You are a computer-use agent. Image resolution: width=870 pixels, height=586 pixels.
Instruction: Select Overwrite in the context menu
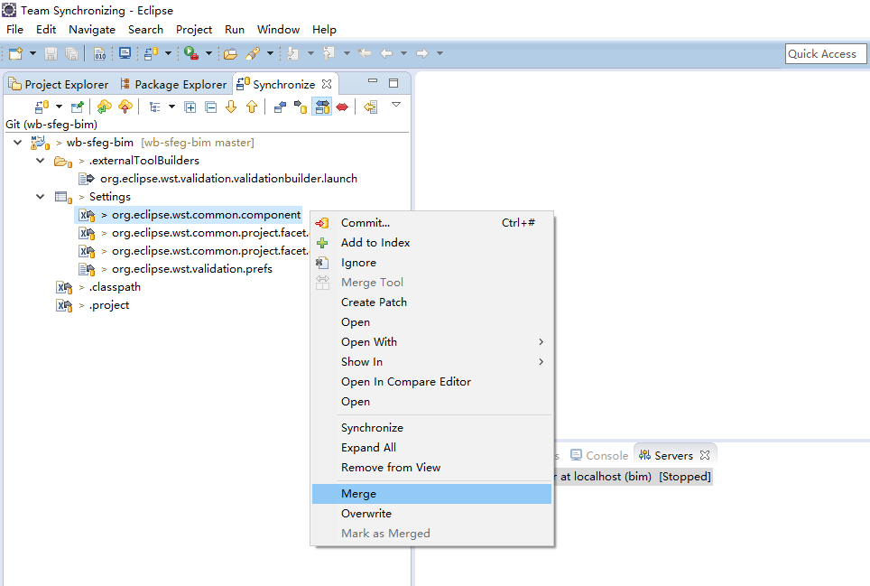pyautogui.click(x=431, y=514)
